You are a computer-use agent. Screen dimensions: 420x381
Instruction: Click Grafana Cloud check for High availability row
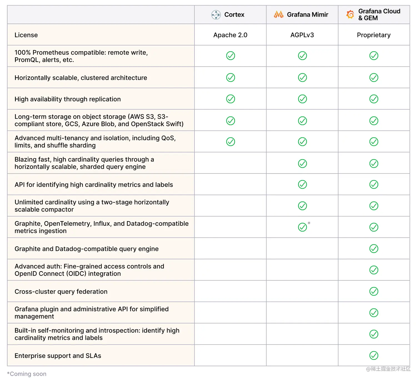click(x=374, y=99)
